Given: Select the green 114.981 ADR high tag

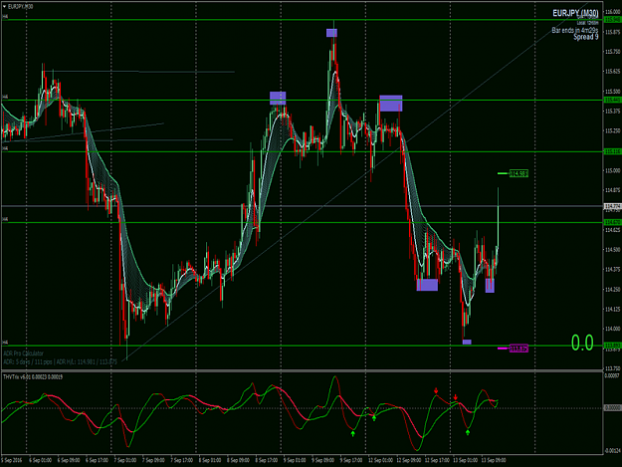Looking at the screenshot, I should (518, 173).
